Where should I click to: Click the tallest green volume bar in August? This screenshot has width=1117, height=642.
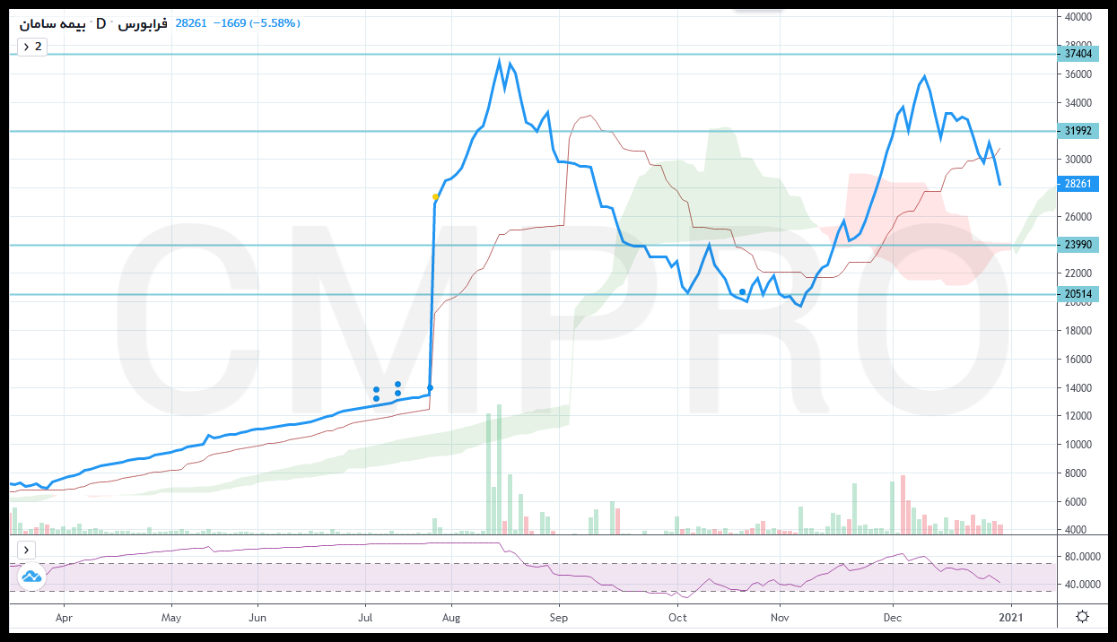point(499,470)
